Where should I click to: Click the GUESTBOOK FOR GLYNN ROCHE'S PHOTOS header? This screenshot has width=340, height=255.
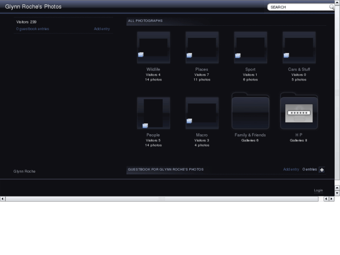click(x=166, y=169)
